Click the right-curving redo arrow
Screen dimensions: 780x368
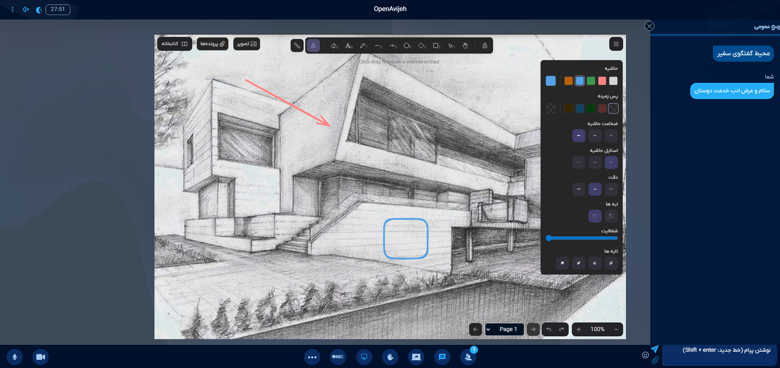tap(561, 329)
